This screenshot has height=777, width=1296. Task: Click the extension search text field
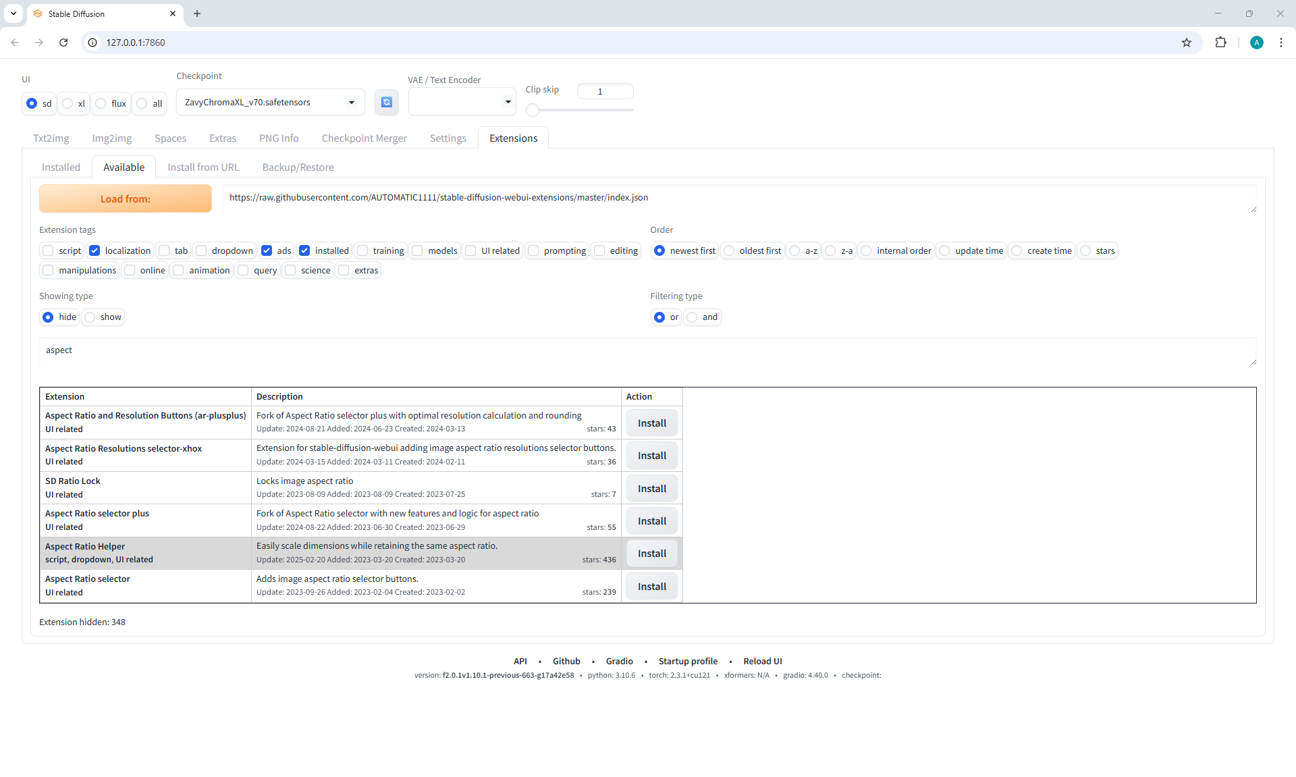[x=647, y=350]
